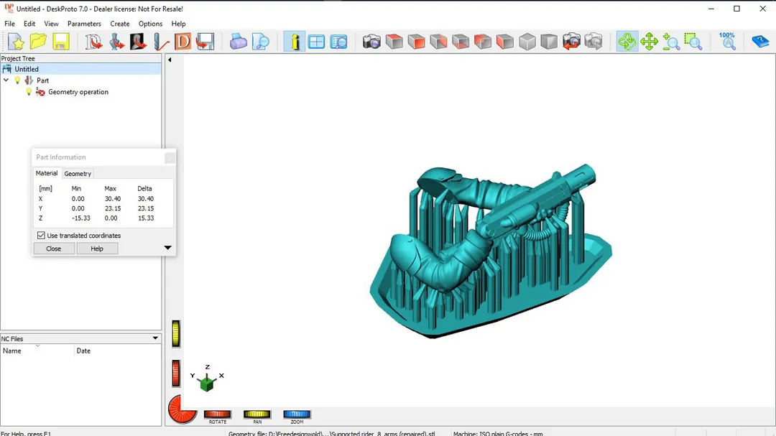Select the red outer-left-face cube view
Image resolution: width=776 pixels, height=436 pixels.
tap(505, 42)
